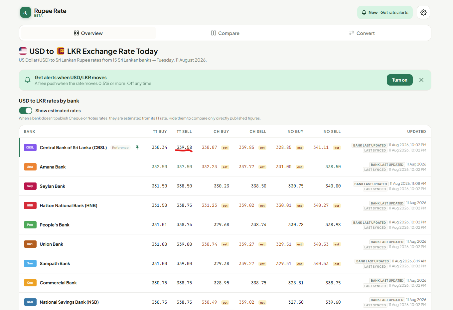
Task: Click Seylan Bank CH buy rate 330.23
Action: [x=222, y=186]
